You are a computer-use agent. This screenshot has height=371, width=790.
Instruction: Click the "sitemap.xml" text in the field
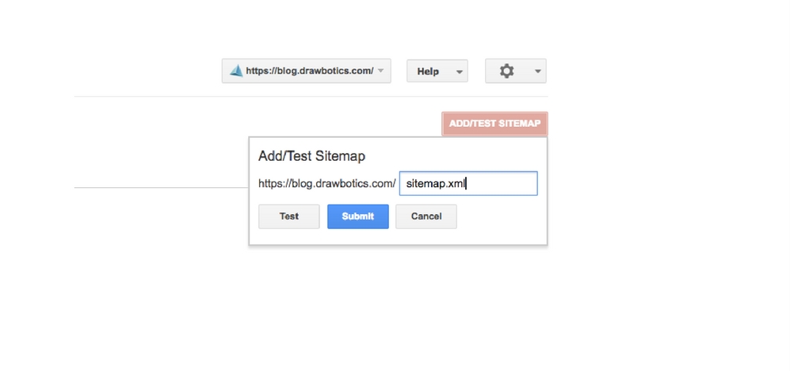(435, 184)
